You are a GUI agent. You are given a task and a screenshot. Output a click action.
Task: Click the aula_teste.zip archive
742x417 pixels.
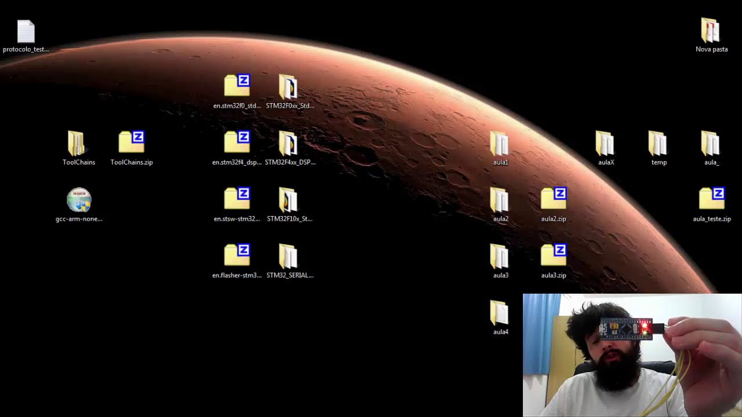tap(712, 199)
